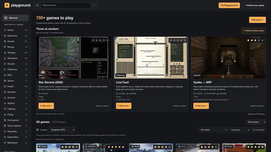Image resolution: width=271 pixels, height=152 pixels.
Task: Open the Most played sort dropdown
Action: point(256,122)
